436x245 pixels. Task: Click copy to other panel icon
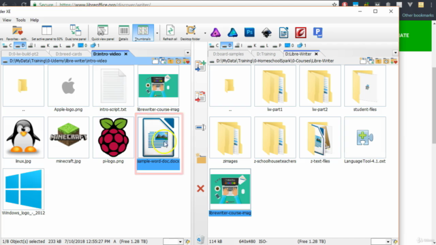coord(200,66)
